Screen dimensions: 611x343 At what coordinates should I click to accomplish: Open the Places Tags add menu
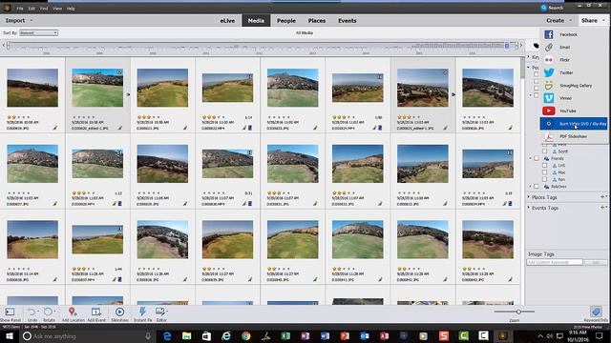tap(603, 197)
